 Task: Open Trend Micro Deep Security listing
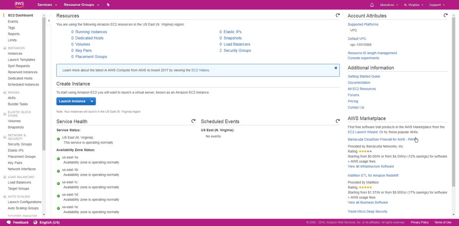(368, 211)
